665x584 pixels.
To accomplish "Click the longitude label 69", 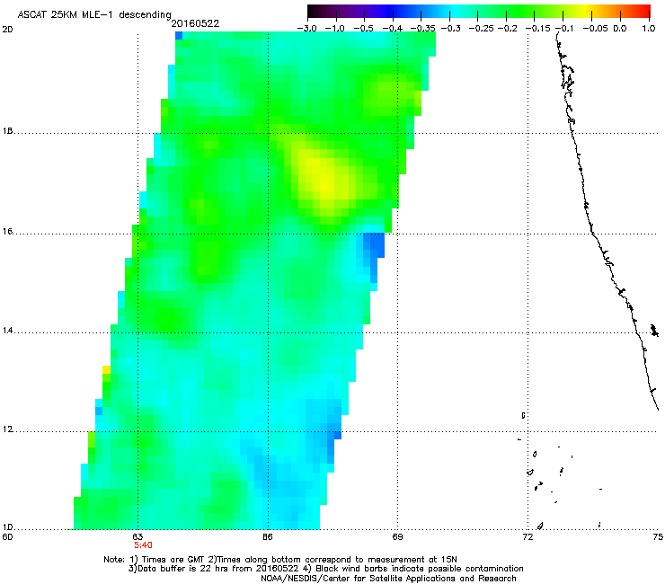I will [397, 537].
